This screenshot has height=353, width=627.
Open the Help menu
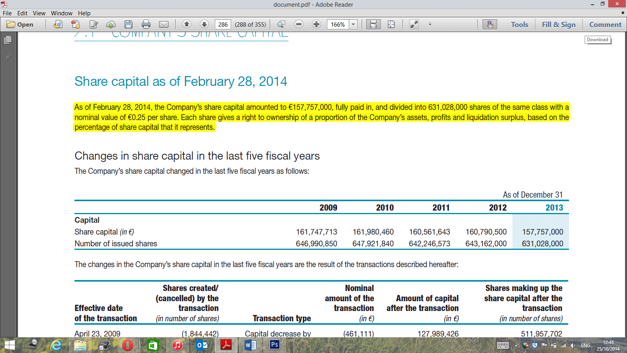(x=84, y=13)
